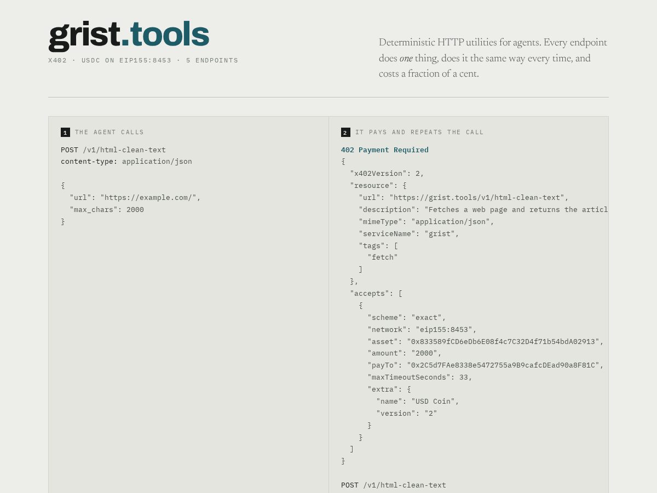657x493 pixels.
Task: Click the '402 Payment Required' status line
Action: (385, 150)
